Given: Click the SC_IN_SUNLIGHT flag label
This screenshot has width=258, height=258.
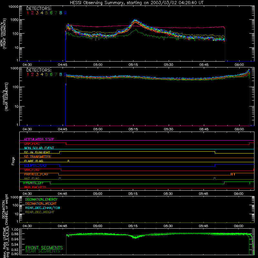Looking at the screenshot, I should click(x=37, y=152).
